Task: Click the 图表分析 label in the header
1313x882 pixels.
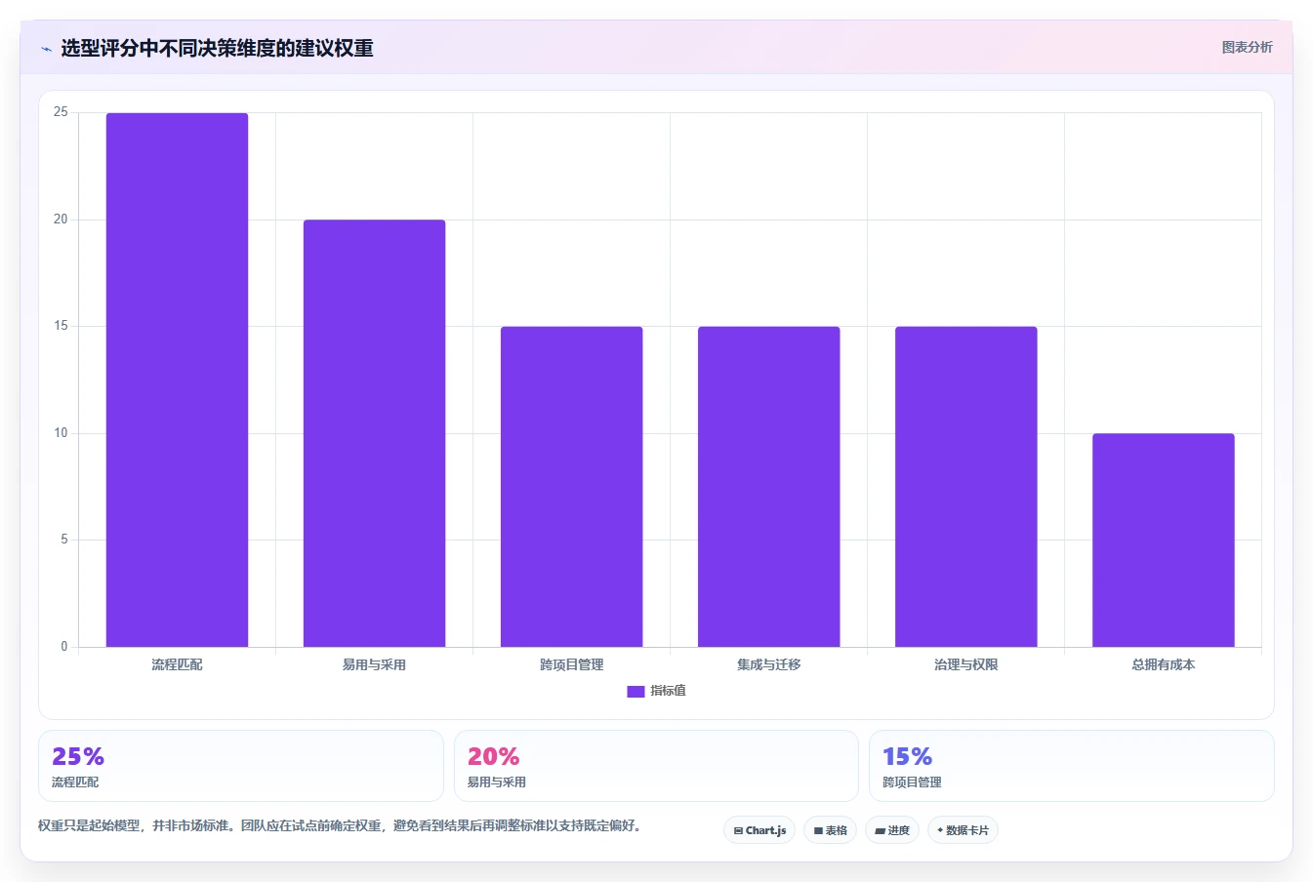Action: [1247, 47]
